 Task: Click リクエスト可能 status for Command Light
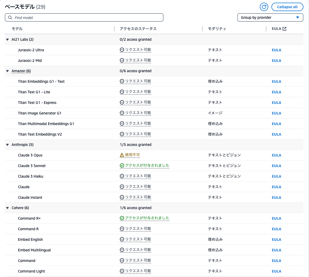coord(138,271)
